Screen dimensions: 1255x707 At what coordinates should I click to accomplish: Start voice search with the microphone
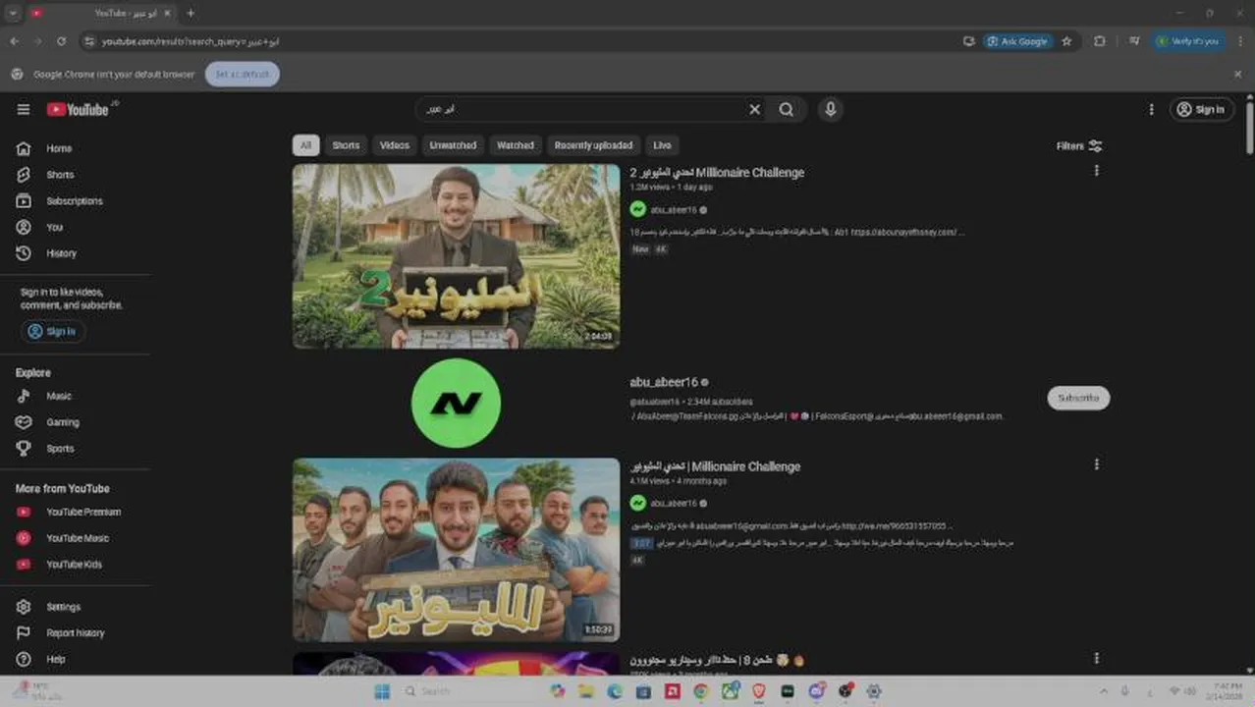click(831, 109)
